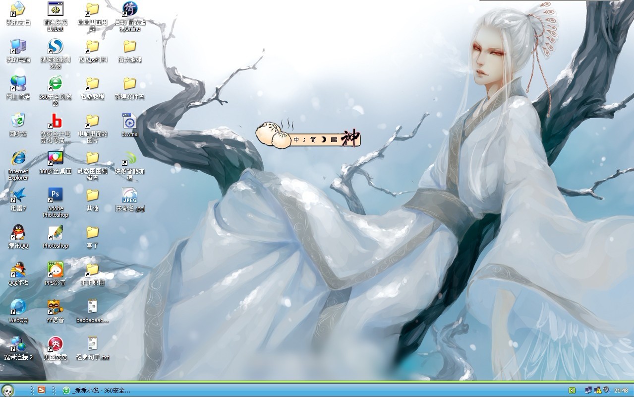Select 步步原图 folder
634x397 pixels.
click(93, 274)
